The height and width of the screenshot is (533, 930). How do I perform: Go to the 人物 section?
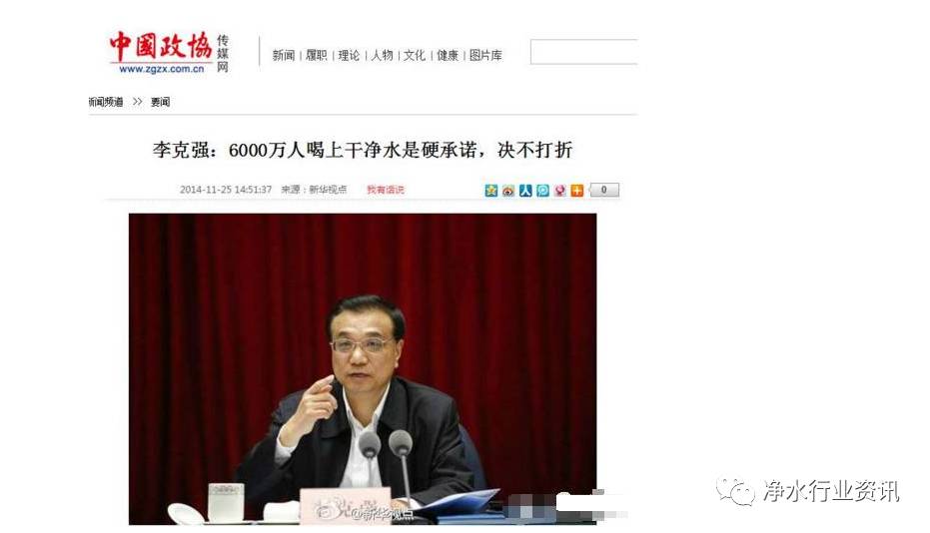[x=382, y=55]
